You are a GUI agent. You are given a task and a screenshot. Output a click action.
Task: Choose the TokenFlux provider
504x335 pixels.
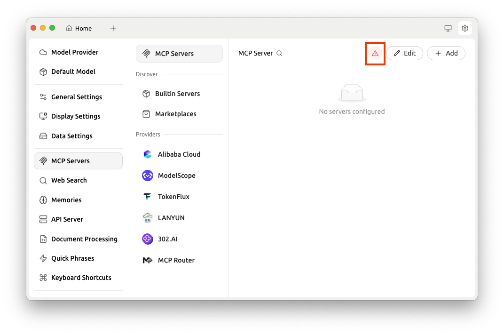click(173, 197)
